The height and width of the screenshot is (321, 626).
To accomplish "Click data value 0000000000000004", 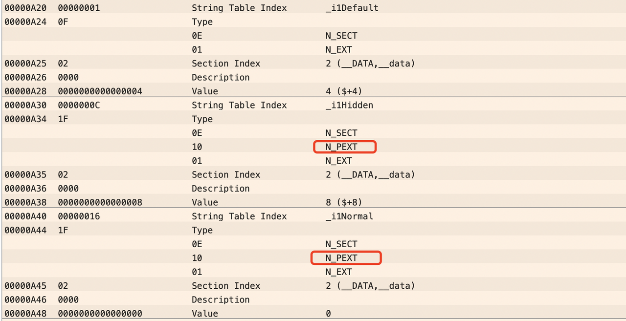I will pyautogui.click(x=100, y=91).
